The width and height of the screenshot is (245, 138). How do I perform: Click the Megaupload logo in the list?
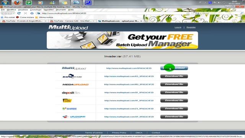[x=75, y=84]
